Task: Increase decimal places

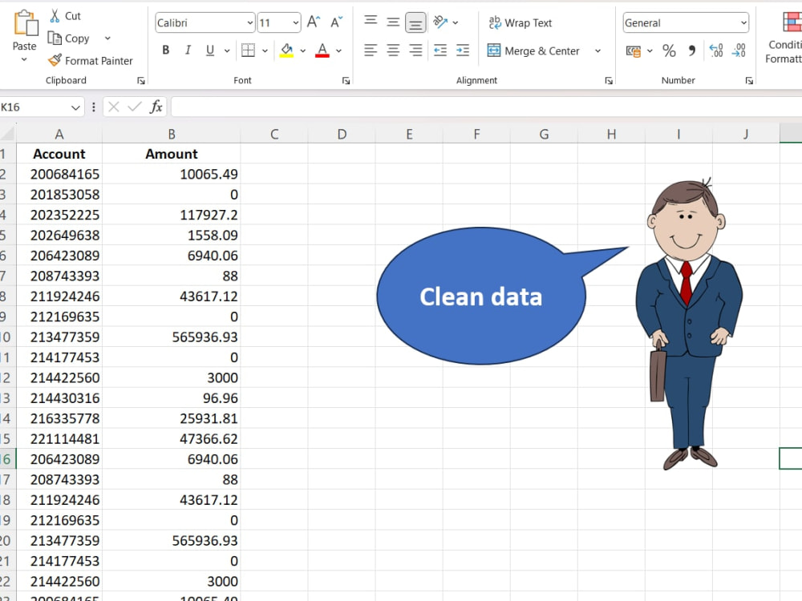Action: [716, 50]
